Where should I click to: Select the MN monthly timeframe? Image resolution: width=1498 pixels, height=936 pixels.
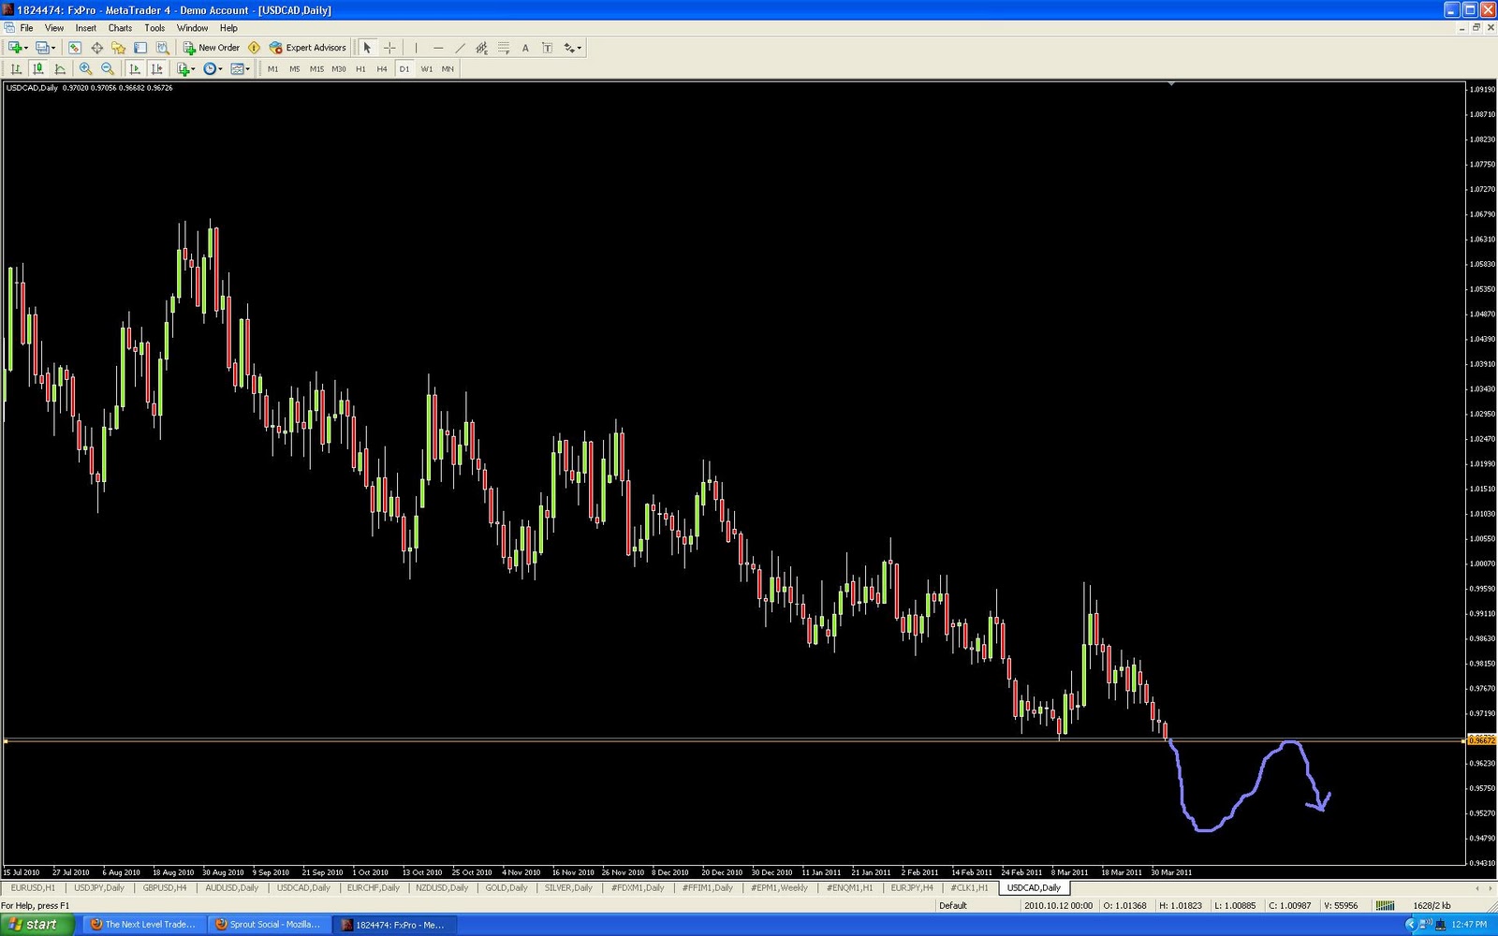click(x=448, y=69)
